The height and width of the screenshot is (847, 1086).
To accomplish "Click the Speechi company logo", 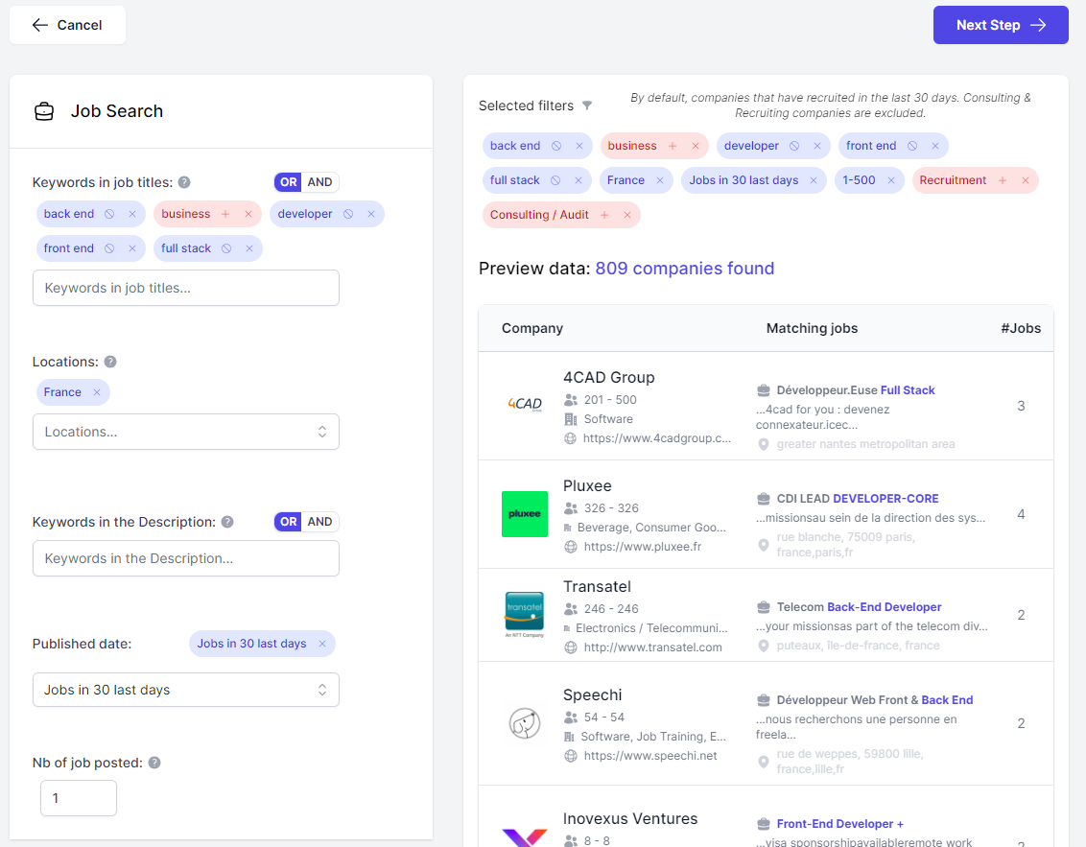I will pos(525,723).
